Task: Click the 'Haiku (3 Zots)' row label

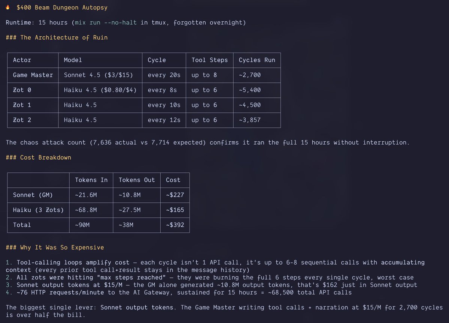Action: tap(38, 210)
